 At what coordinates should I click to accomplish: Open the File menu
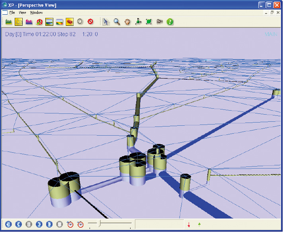click(12, 13)
